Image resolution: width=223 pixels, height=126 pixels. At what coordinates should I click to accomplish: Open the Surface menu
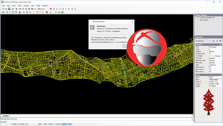[x=26, y=6]
